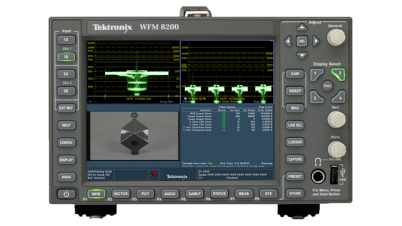The width and height of the screenshot is (402, 226).
Task: Open the HELP button
Action: pos(66,125)
